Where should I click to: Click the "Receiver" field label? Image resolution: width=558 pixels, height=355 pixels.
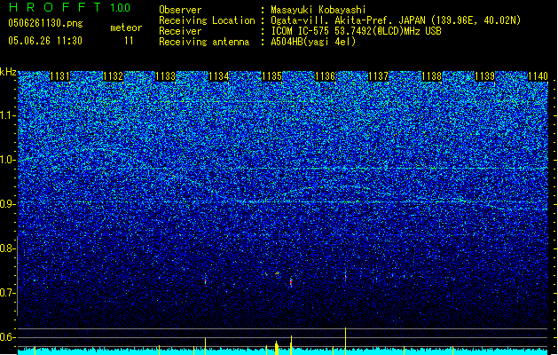coord(180,31)
